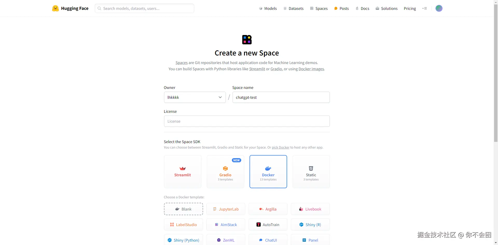Follow the Docker images link
This screenshot has height=245, width=498.
coord(311,69)
